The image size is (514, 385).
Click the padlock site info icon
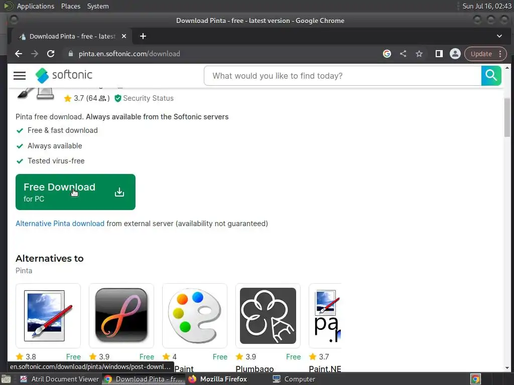pyautogui.click(x=70, y=54)
